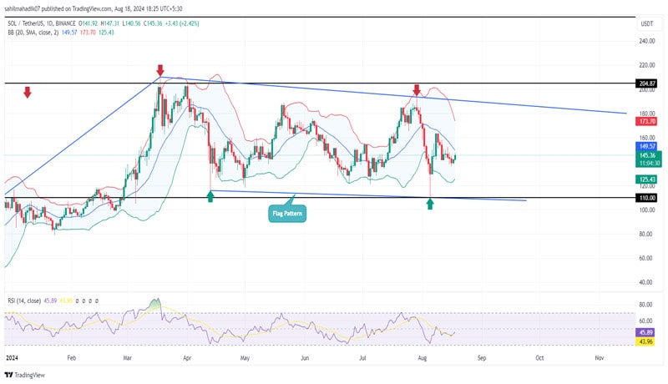Click the 60.00 main price axis label
This screenshot has height=384, width=668.
click(645, 258)
